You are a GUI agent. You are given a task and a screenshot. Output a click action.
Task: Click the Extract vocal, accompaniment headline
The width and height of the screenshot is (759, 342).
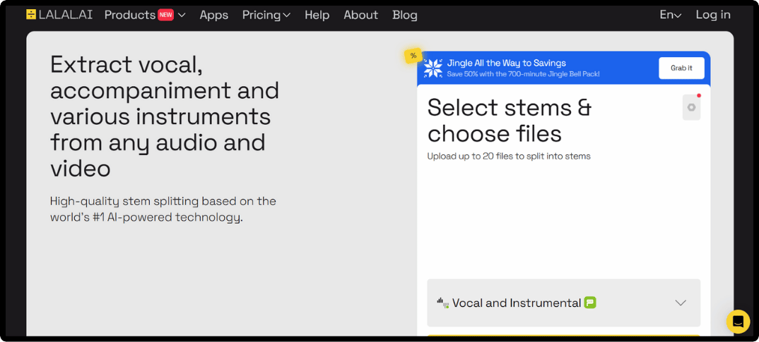pos(165,116)
